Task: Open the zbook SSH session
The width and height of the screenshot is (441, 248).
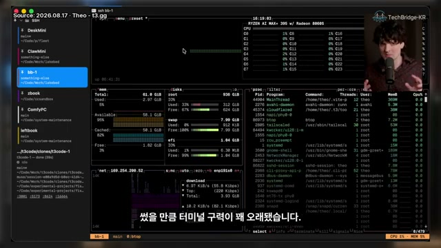Action: coord(52,96)
